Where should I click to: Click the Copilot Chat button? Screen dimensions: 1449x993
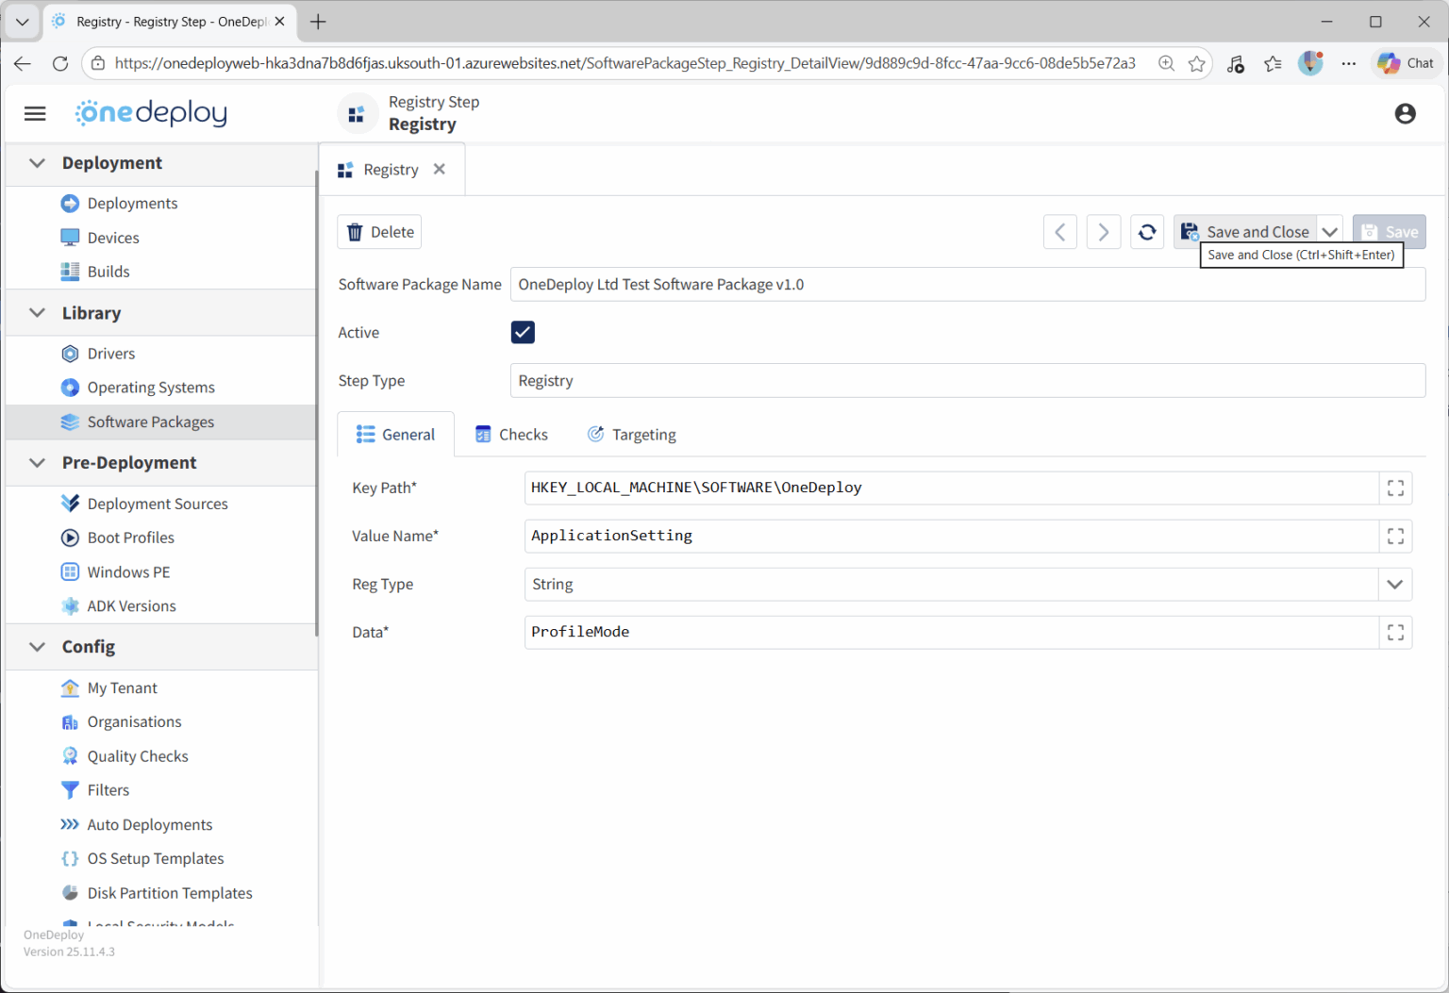pyautogui.click(x=1406, y=63)
